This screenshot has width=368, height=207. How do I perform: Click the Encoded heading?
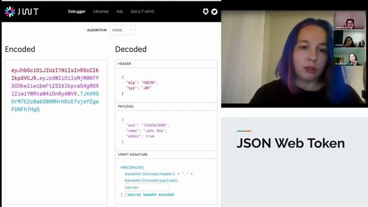coord(20,49)
